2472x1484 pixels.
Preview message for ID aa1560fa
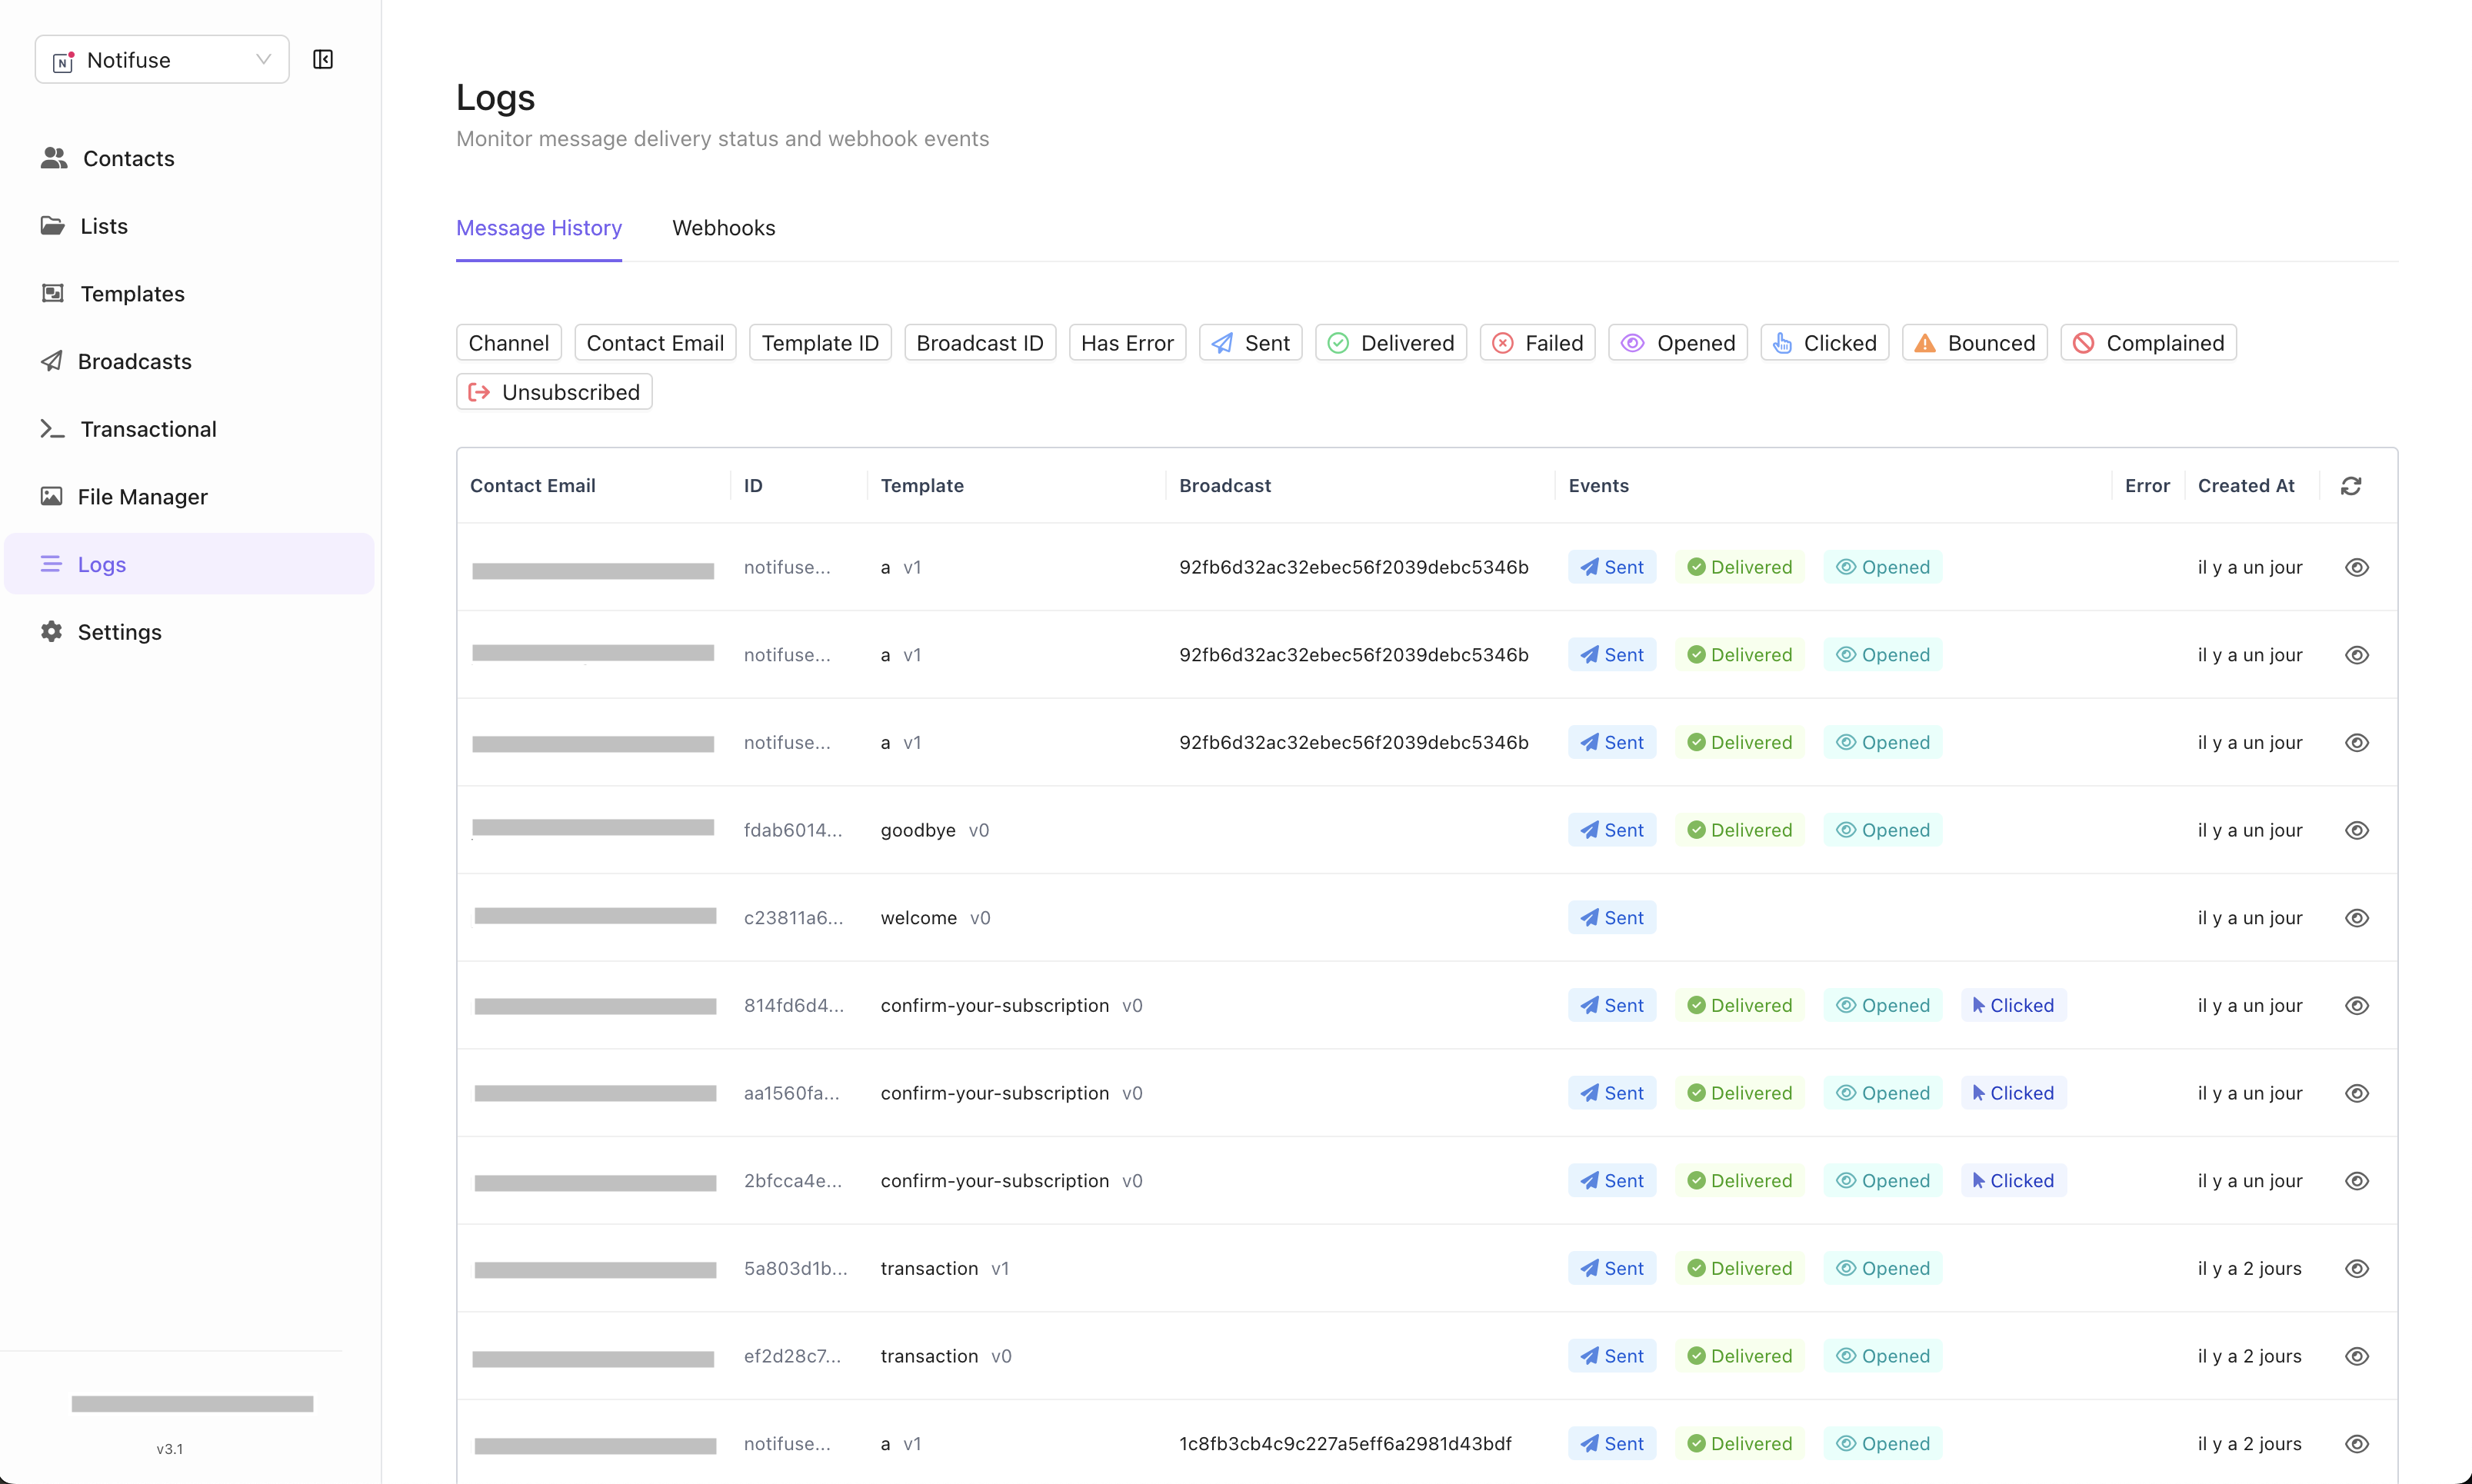(2357, 1093)
